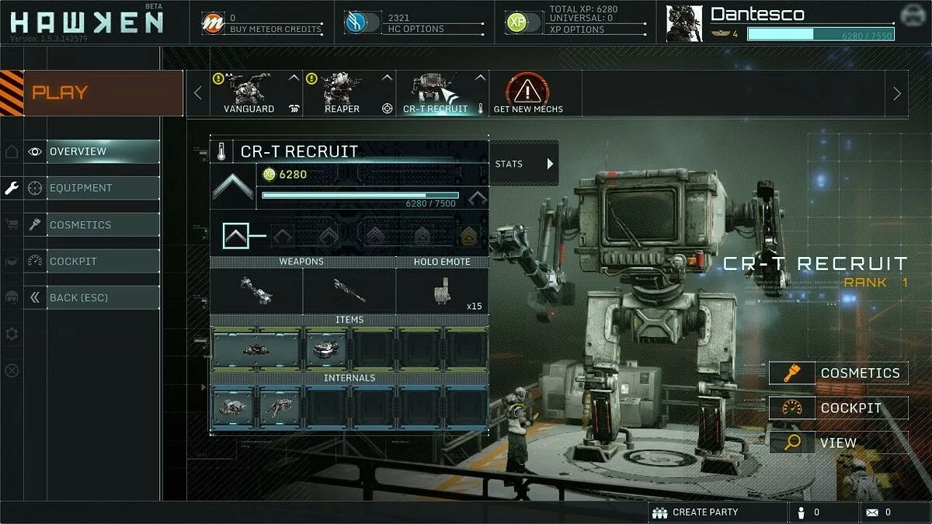Viewport: 932px width, 524px height.
Task: Click the circled X exit icon
Action: tap(12, 370)
